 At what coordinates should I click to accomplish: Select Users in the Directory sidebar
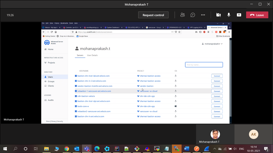(x=50, y=77)
